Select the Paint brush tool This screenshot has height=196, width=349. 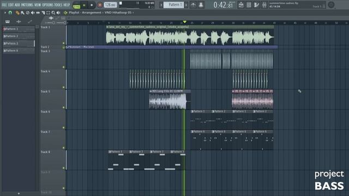(22, 13)
